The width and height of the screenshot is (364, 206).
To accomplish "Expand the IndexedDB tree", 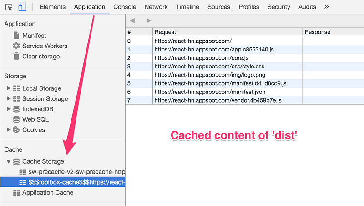I will tap(9, 109).
